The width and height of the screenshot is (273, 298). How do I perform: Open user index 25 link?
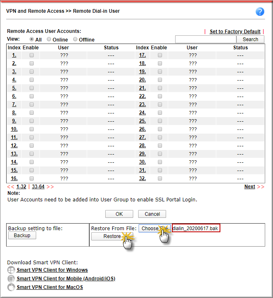coord(142,121)
